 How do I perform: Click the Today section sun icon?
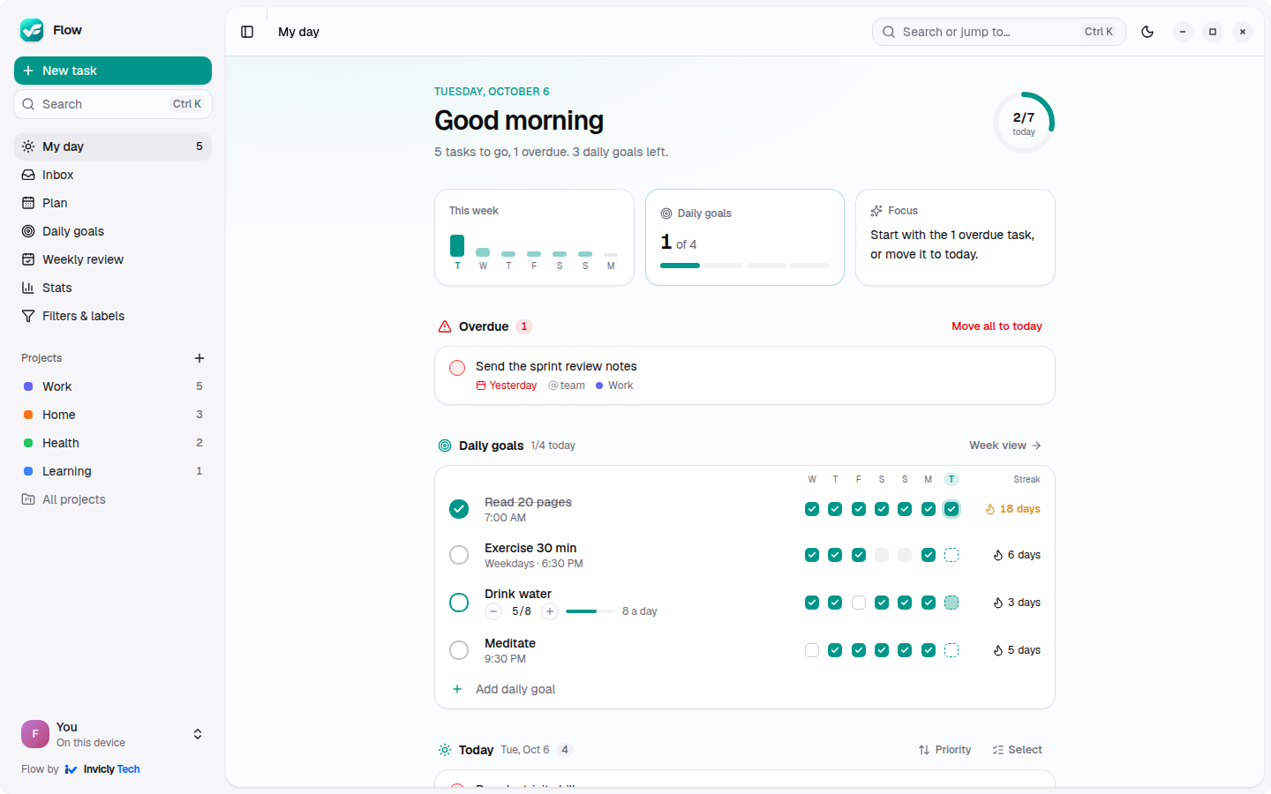pos(445,750)
